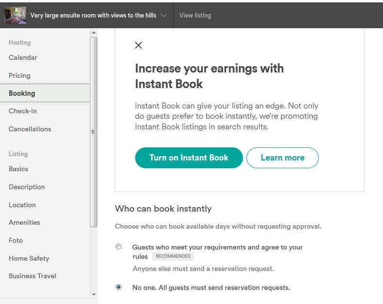The height and width of the screenshot is (304, 383).
Task: Open Business Travel section
Action: point(33,276)
